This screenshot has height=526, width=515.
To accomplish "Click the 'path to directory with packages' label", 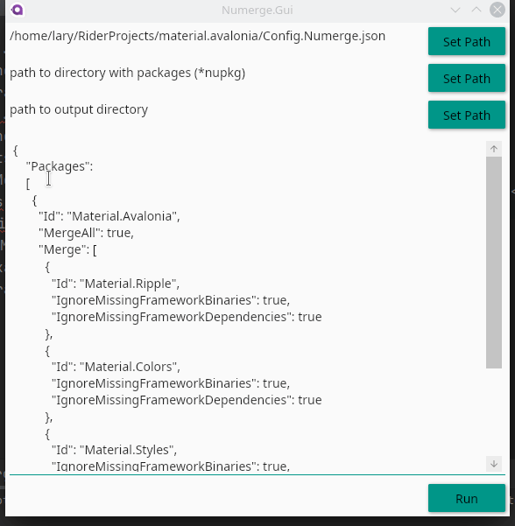I will click(x=128, y=73).
